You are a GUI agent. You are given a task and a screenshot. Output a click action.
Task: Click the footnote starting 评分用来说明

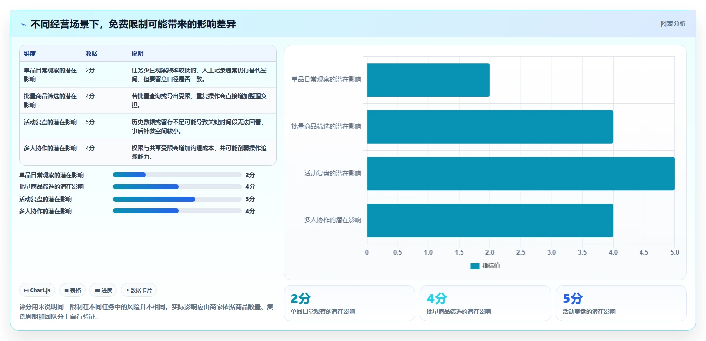coord(146,312)
